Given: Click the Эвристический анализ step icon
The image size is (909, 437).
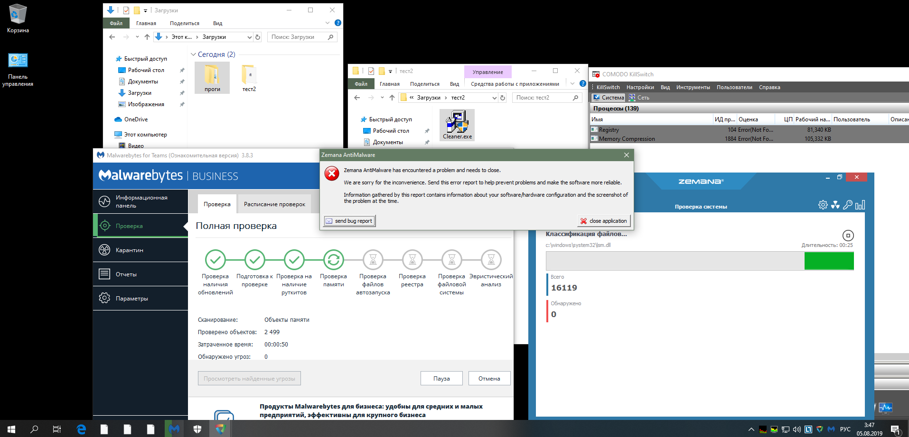Looking at the screenshot, I should coord(491,260).
